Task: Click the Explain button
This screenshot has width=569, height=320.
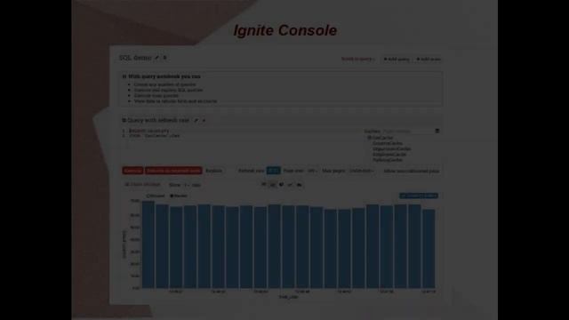Action: tap(213, 171)
